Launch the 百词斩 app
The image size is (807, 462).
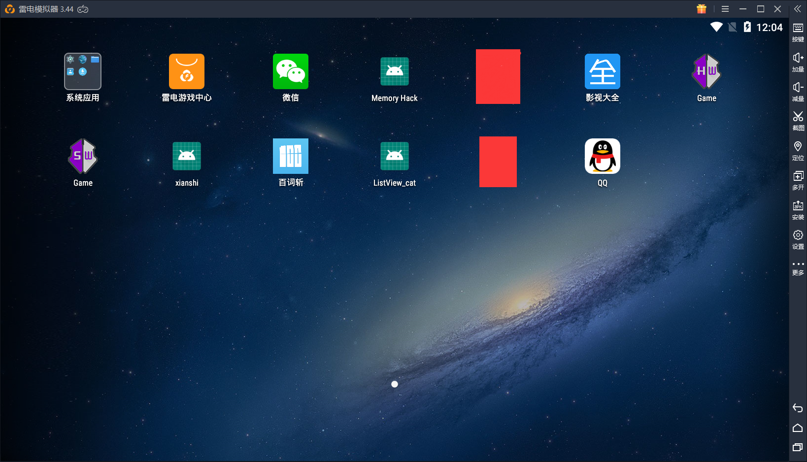pyautogui.click(x=291, y=156)
